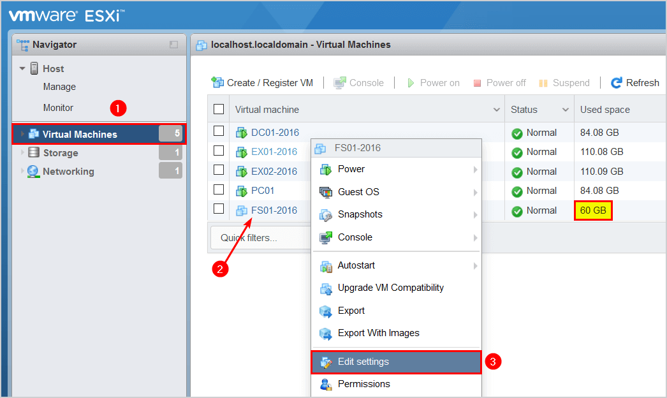Click the Snapshots icon in context menu

tap(326, 215)
